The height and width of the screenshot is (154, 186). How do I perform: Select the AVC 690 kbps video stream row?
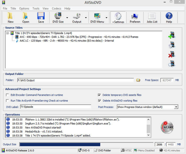coord(79,37)
